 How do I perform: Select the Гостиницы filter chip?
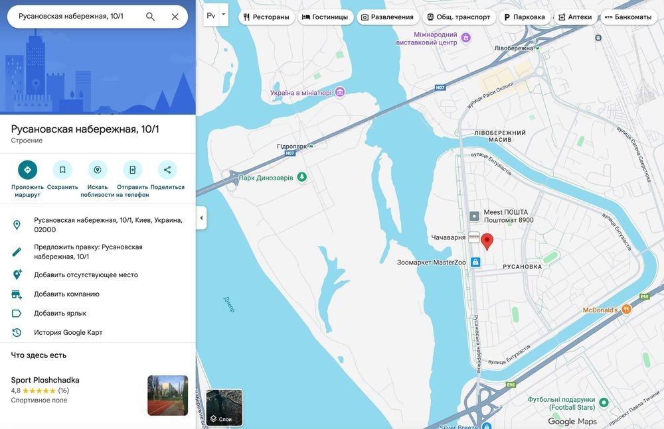coord(325,17)
